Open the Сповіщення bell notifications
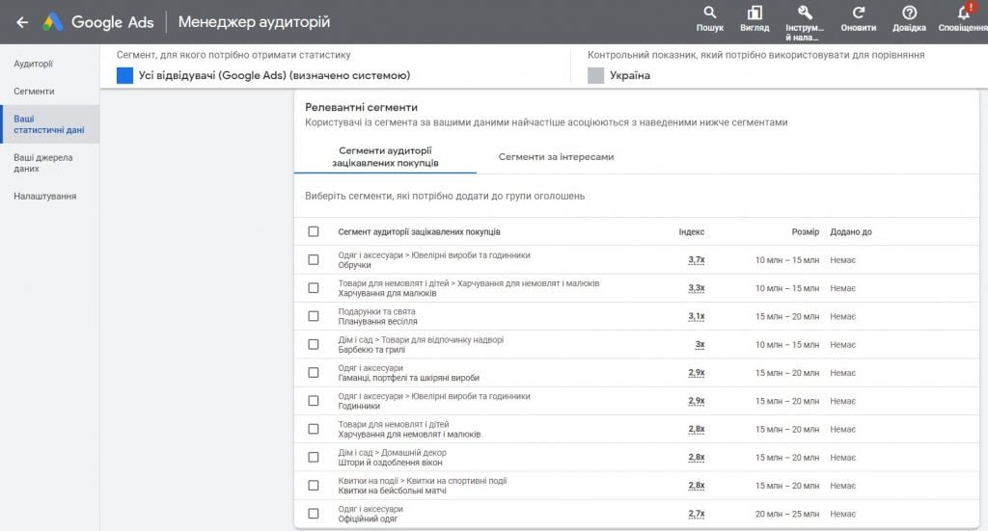988x531 pixels. pyautogui.click(x=962, y=13)
